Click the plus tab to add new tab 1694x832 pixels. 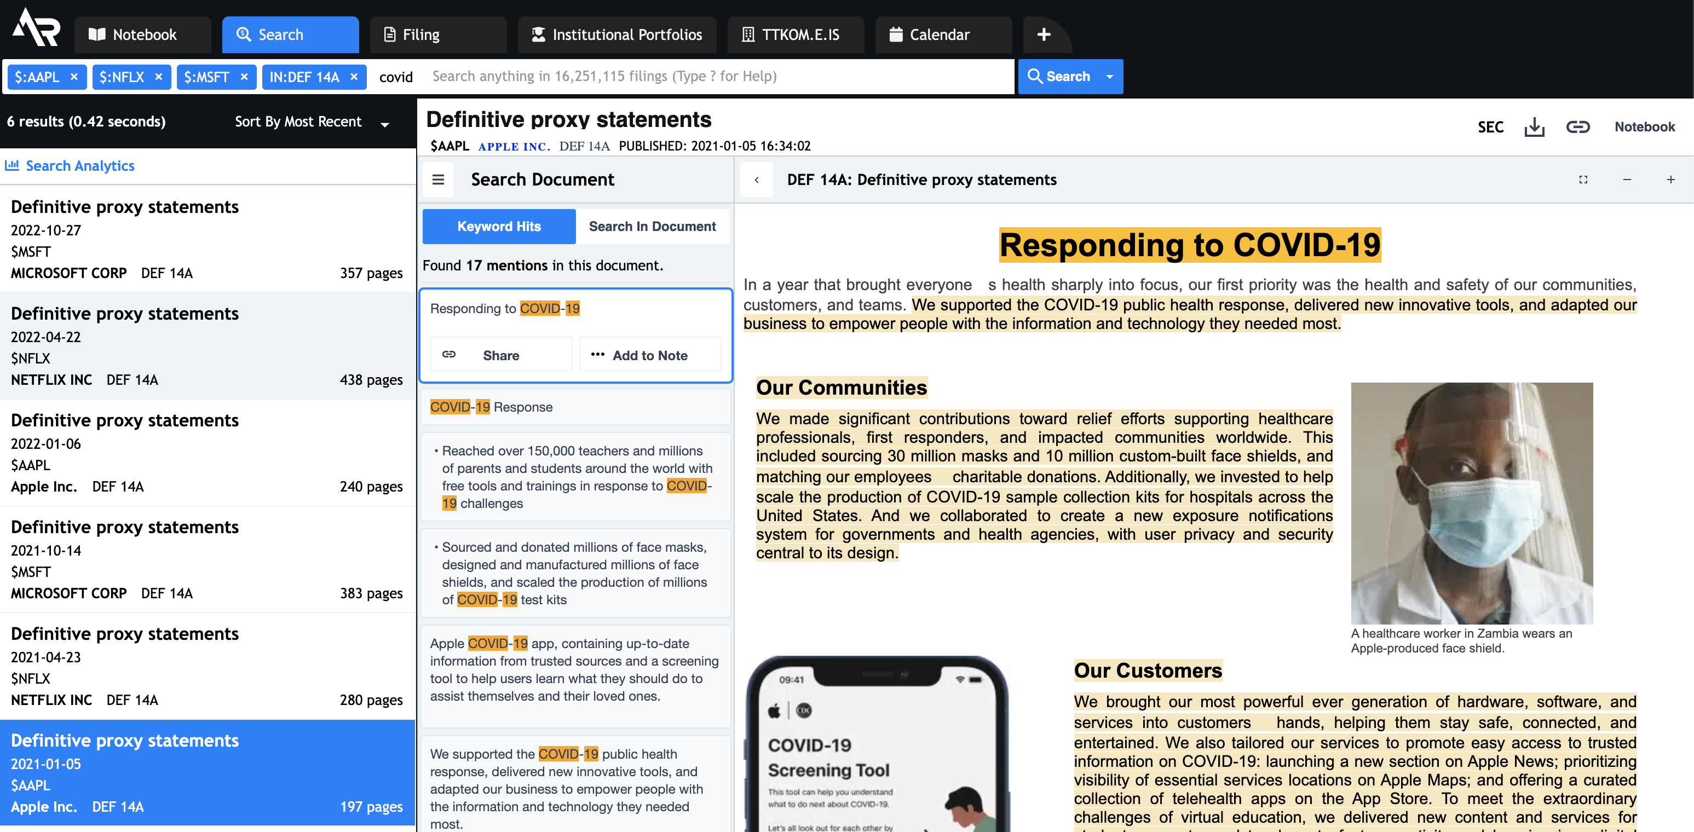tap(1044, 33)
